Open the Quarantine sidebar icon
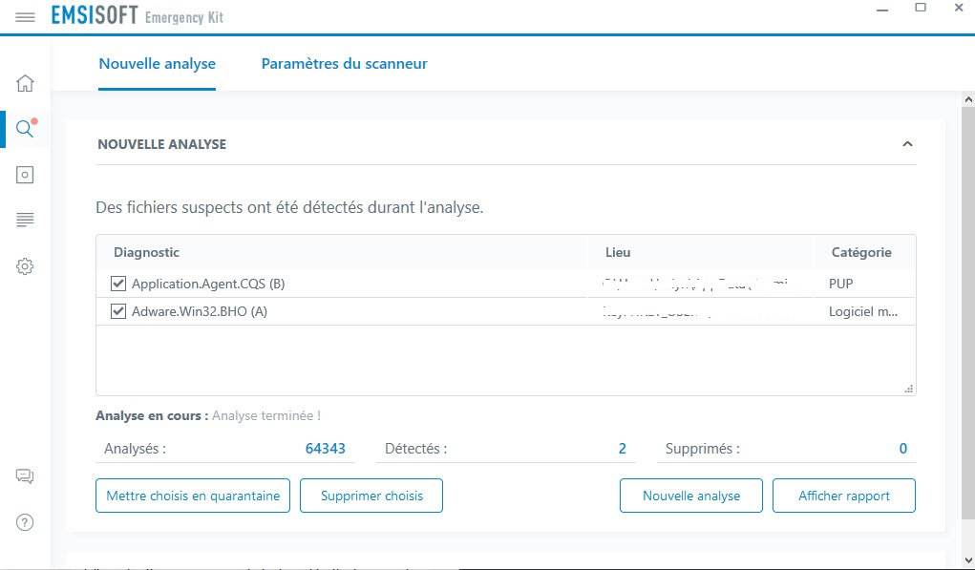The height and width of the screenshot is (570, 975). pos(25,175)
